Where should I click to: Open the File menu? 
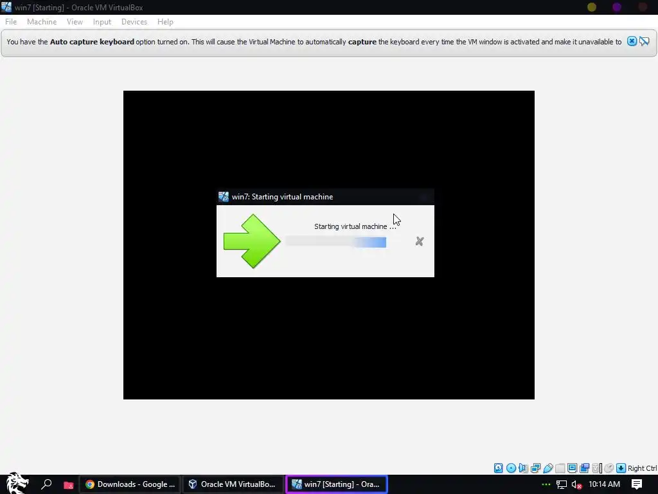[x=11, y=22]
